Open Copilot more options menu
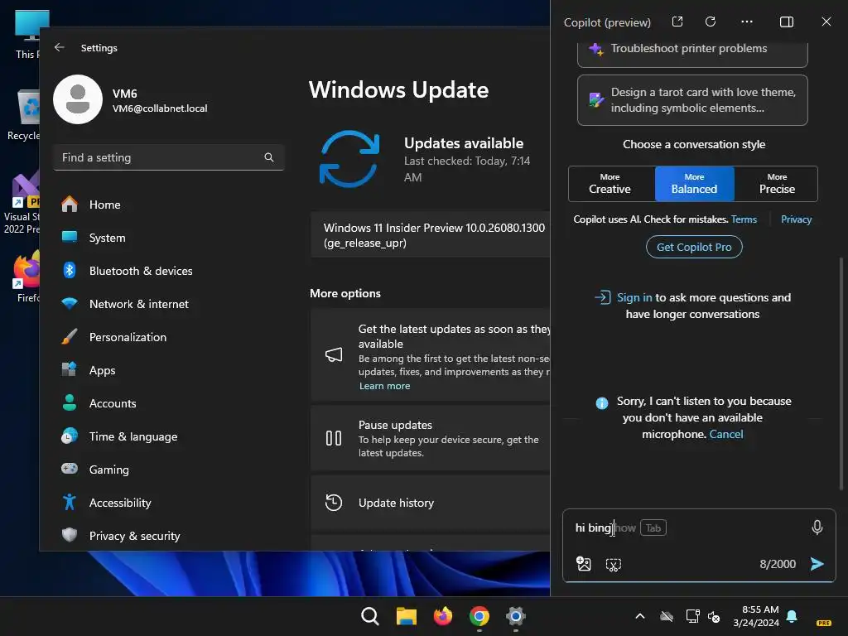 coord(747,22)
